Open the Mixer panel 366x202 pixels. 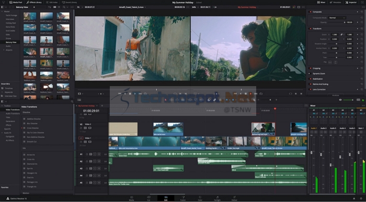coord(321,2)
